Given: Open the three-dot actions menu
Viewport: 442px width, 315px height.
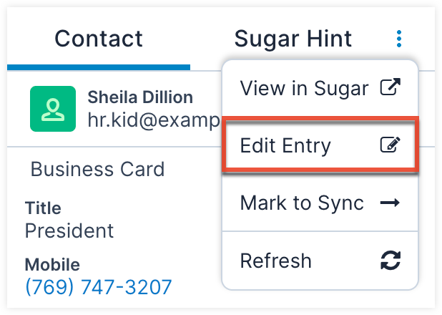Looking at the screenshot, I should click(x=399, y=39).
